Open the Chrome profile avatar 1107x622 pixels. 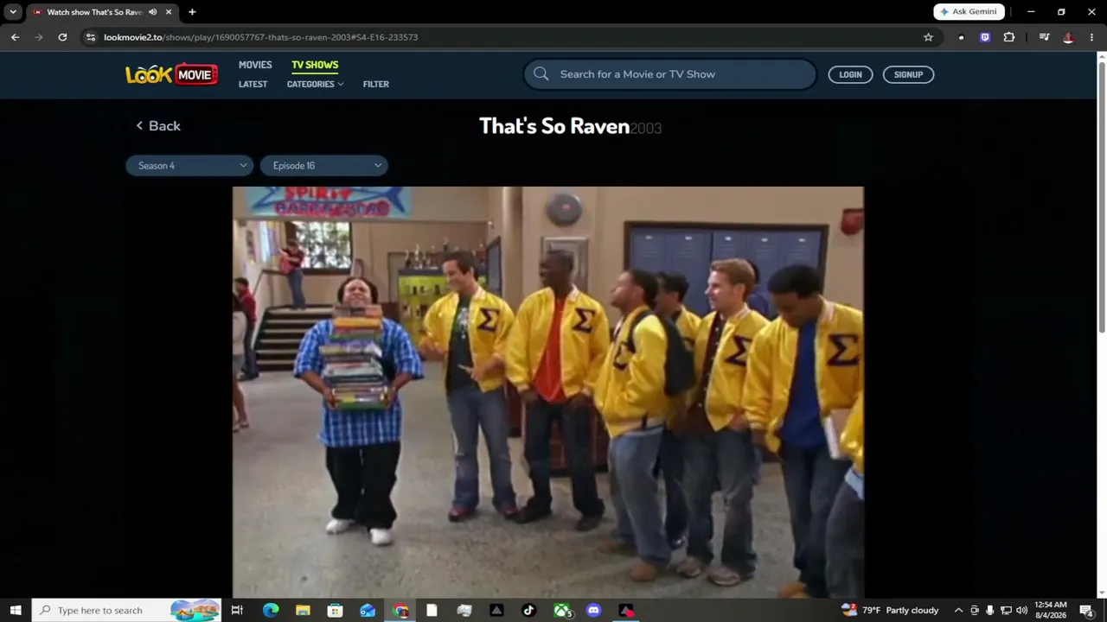pyautogui.click(x=1068, y=37)
